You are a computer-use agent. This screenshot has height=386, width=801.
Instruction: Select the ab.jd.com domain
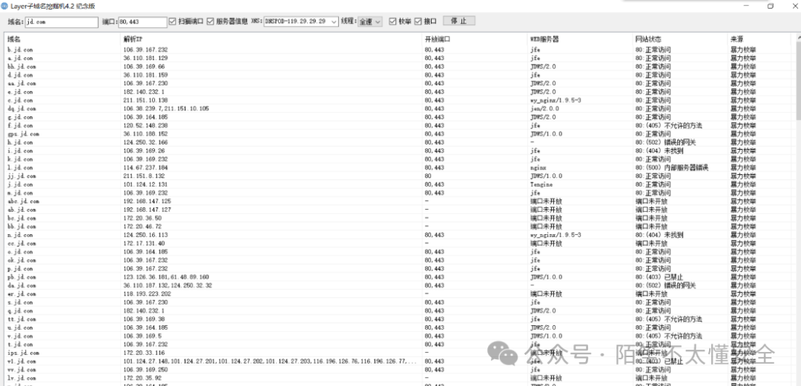coord(22,210)
